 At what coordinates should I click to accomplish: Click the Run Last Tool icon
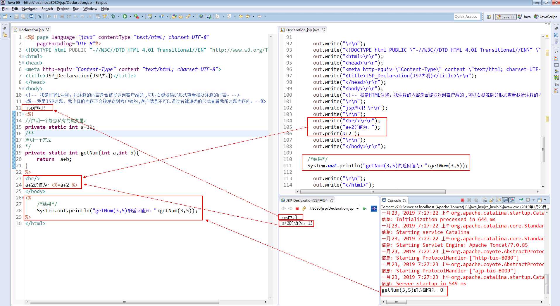[136, 16]
